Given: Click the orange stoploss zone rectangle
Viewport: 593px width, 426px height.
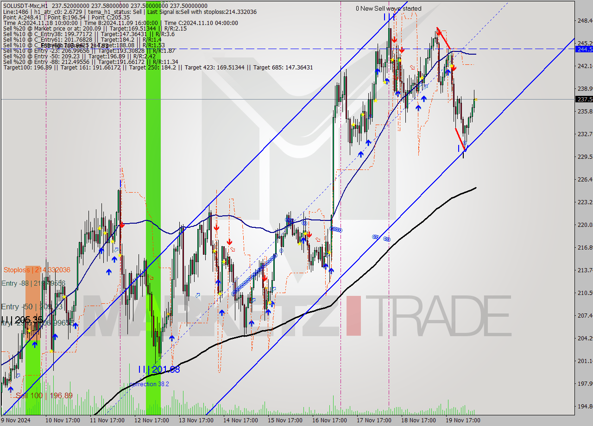Looking at the screenshot, I should [x=32, y=303].
